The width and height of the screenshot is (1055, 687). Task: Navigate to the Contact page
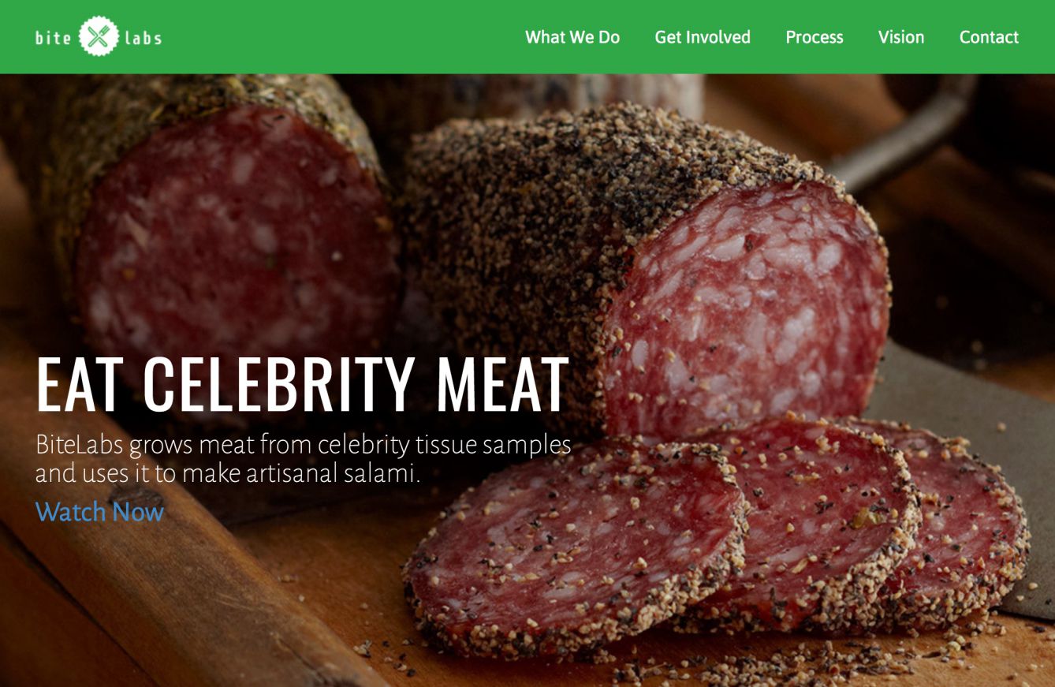[x=989, y=37]
